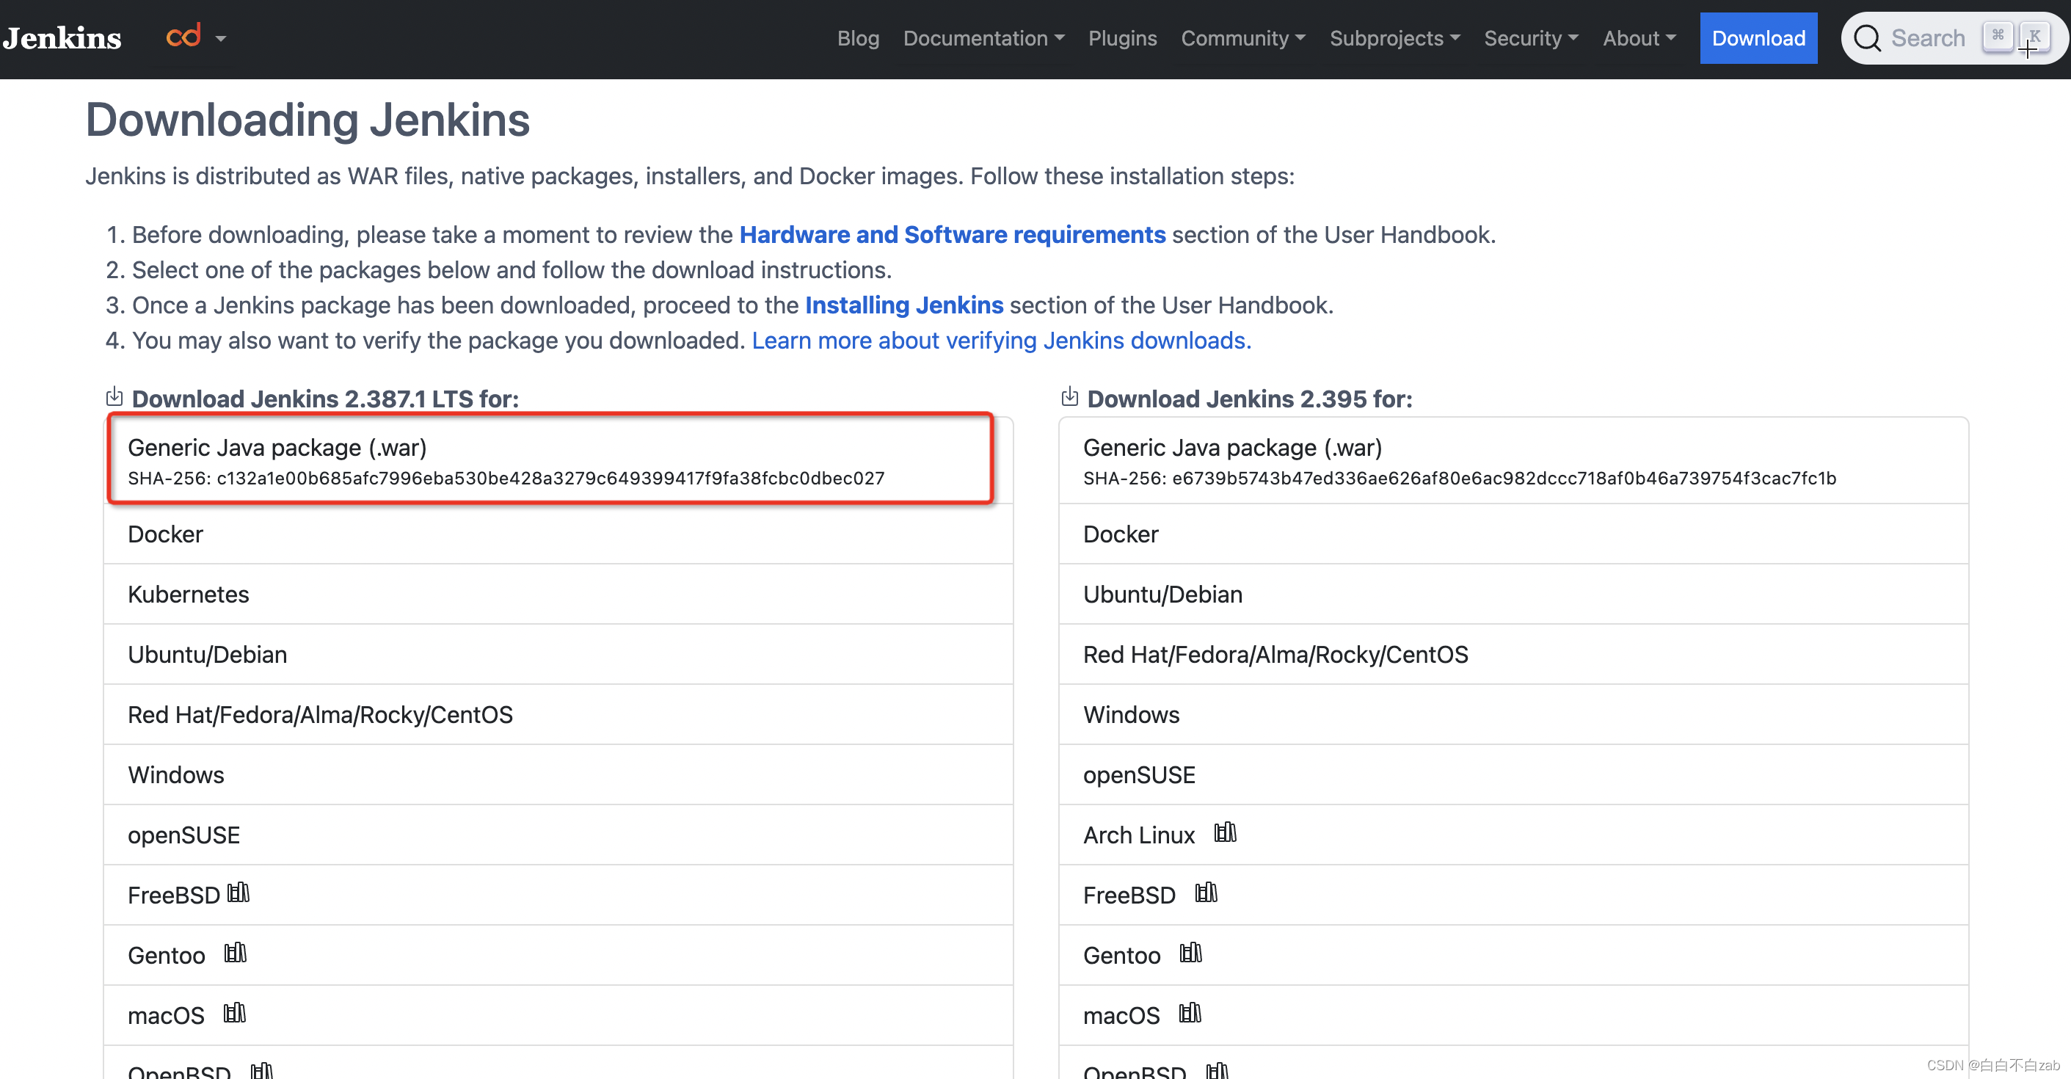Viewport: 2071px width, 1079px height.
Task: Go to the Blog page
Action: [x=858, y=39]
